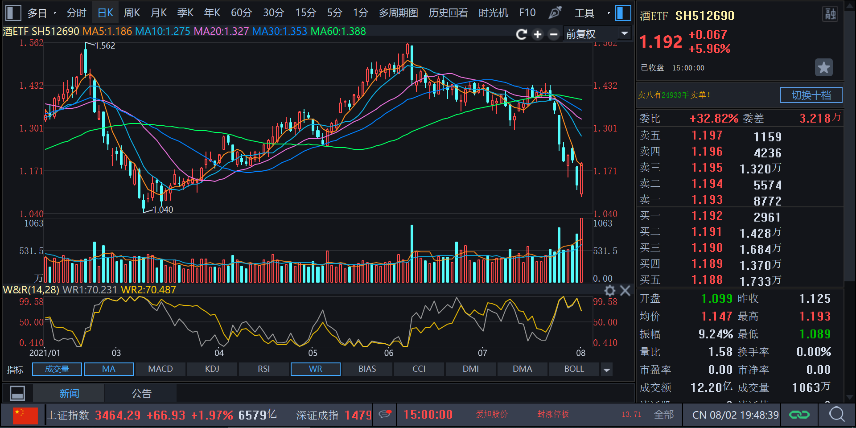Zoom out chart with minus icon
Viewport: 856px width, 428px height.
tap(553, 34)
